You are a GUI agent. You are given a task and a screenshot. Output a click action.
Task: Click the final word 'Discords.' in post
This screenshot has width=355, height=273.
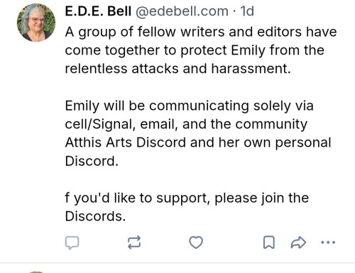[x=95, y=216]
